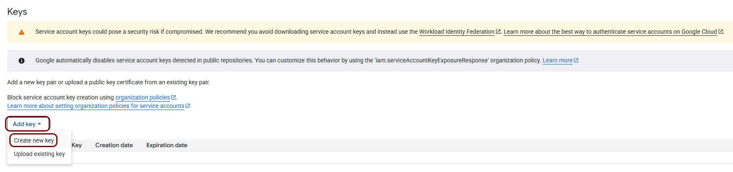The width and height of the screenshot is (733, 172).
Task: Open the Add key dropdown button
Action: coord(27,124)
